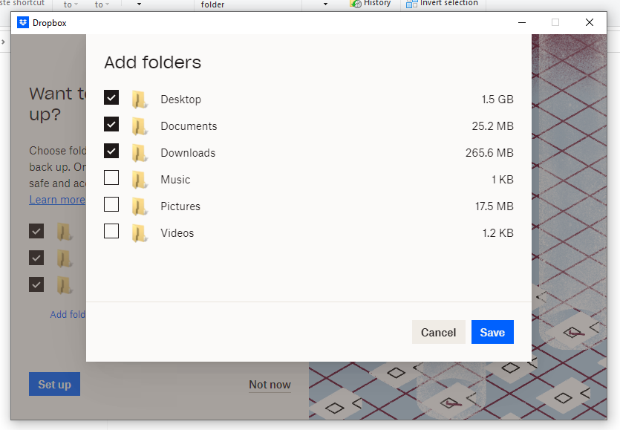620x430 pixels.
Task: Open the New folder dropdown arrow
Action: coord(324,4)
